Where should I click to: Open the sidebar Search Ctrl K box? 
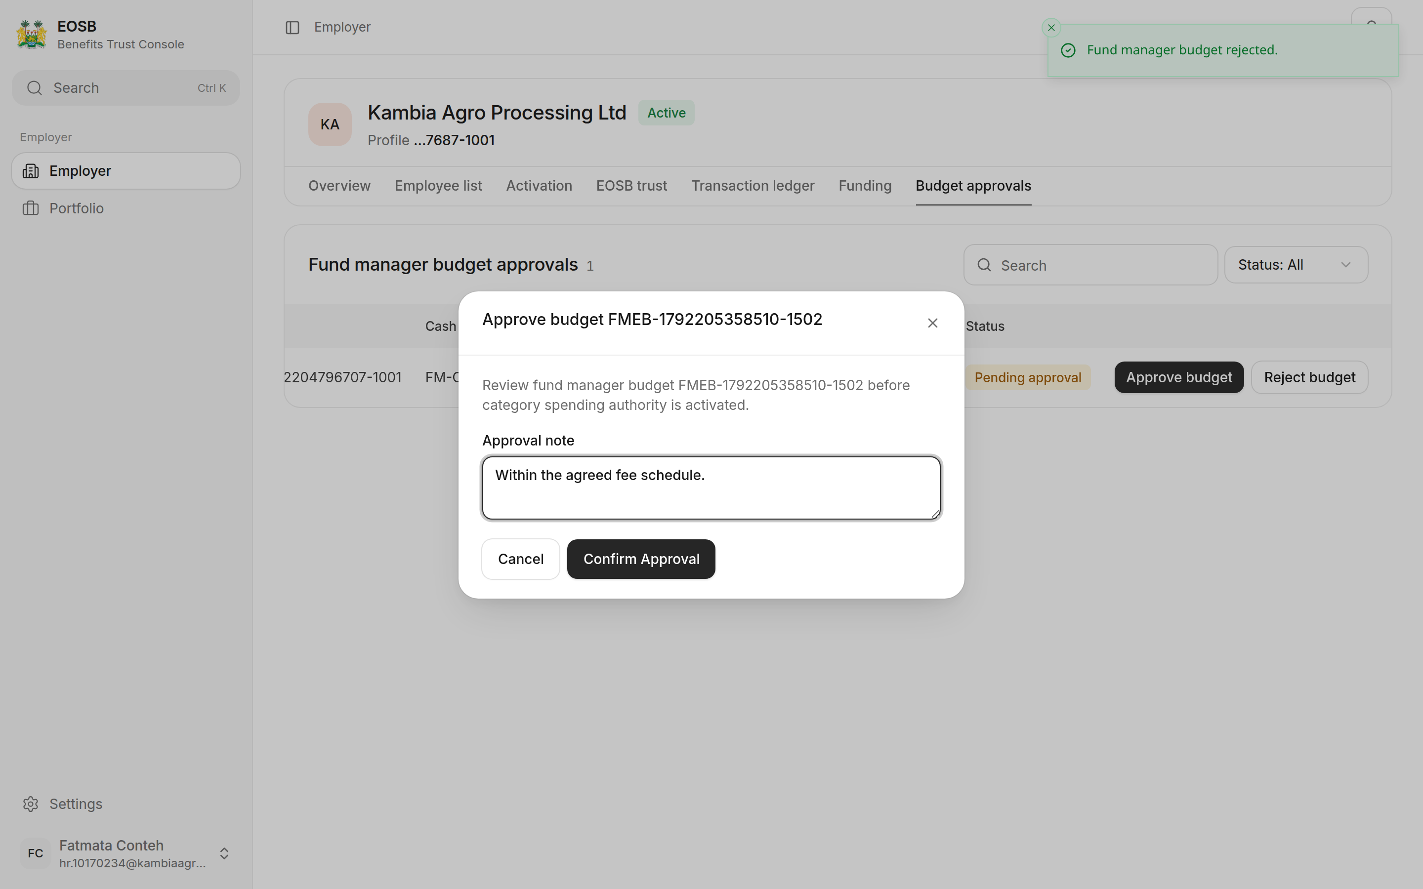(126, 88)
